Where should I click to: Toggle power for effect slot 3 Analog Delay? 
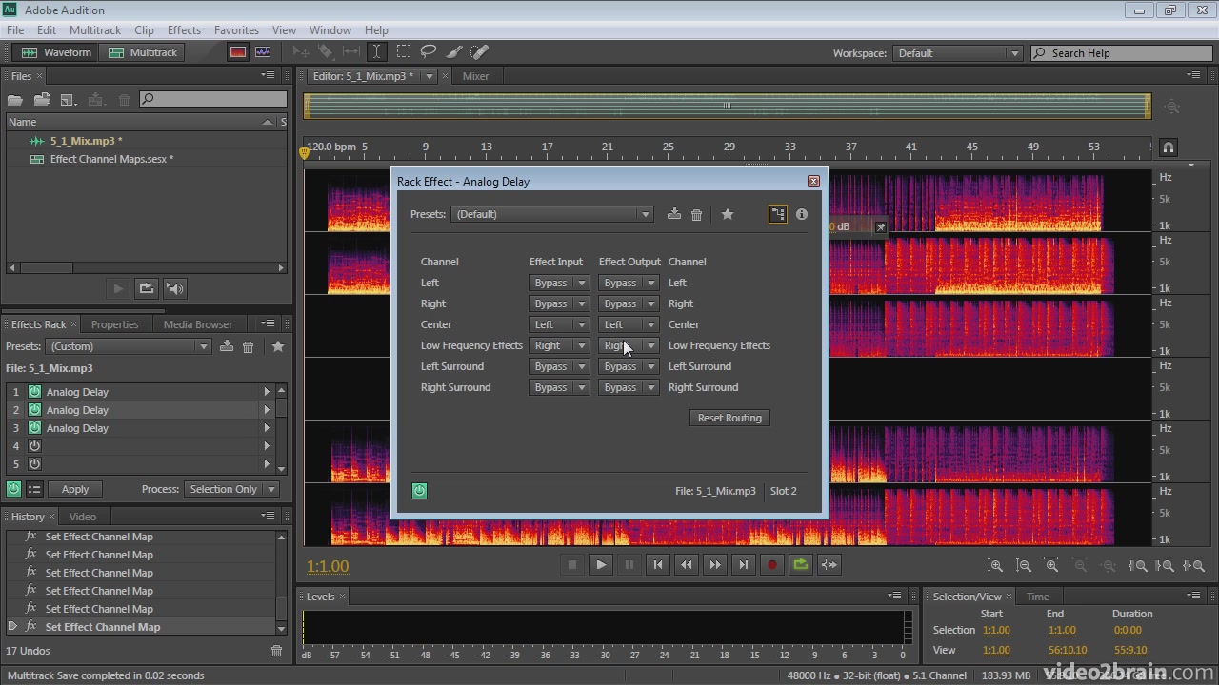[34, 428]
